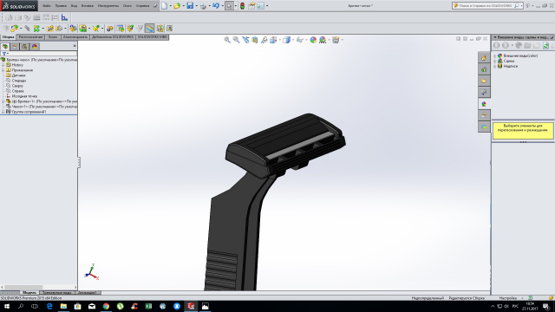Expand the Бритва<1> component node
Viewport: 555px width, 312px height.
coord(3,101)
